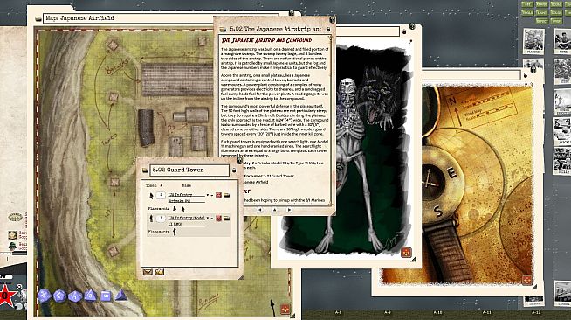This screenshot has width=571, height=320.
Task: Go up to story index arrow
Action: 274,210
